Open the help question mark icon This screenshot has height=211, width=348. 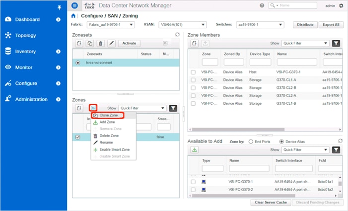coord(262,5)
